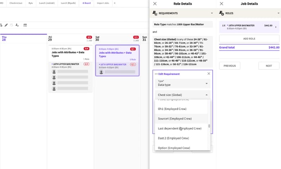Image resolution: width=281 pixels, height=169 pixels.
Task: Click the red 0/4 badge on Friday header
Action: [89, 37]
